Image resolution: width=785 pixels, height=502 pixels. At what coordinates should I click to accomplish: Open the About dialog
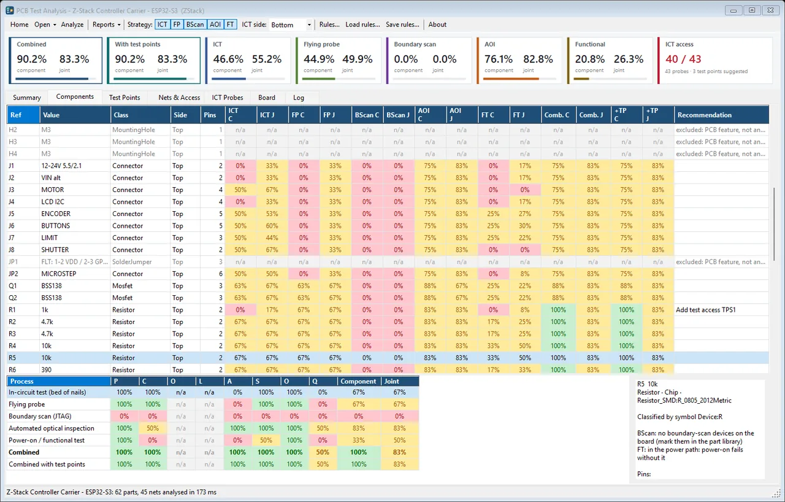point(437,25)
